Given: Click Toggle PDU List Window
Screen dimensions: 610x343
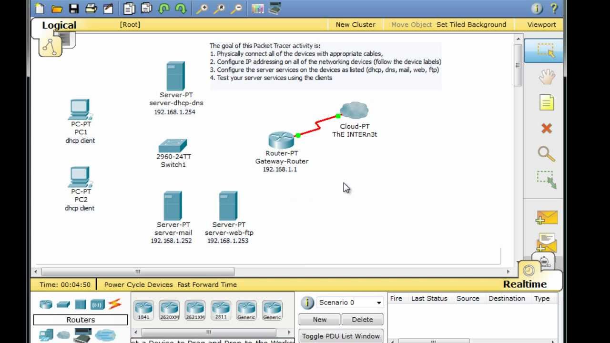Looking at the screenshot, I should (x=341, y=336).
